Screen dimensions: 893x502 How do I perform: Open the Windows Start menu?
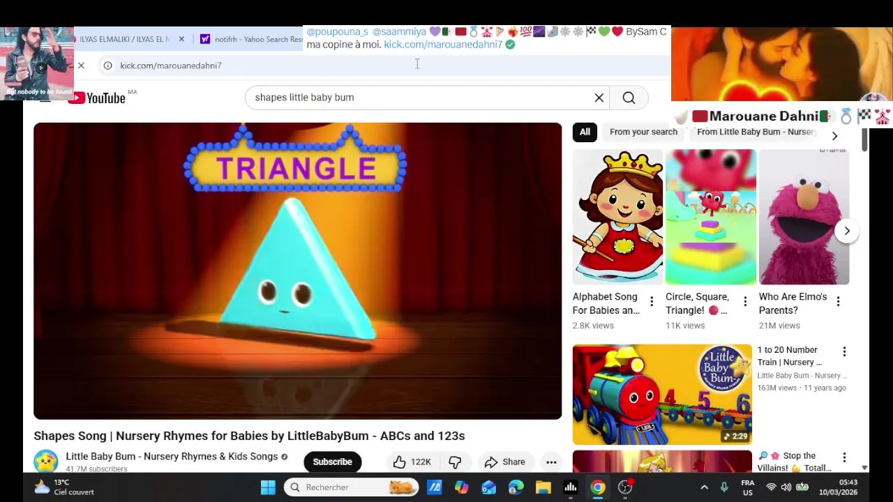268,487
